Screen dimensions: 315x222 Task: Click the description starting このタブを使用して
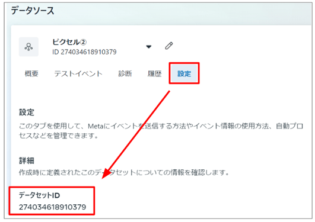click(x=161, y=131)
